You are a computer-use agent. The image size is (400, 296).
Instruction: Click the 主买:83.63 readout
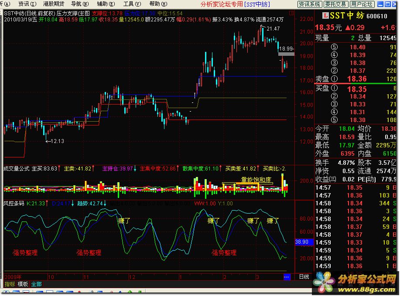(44, 169)
